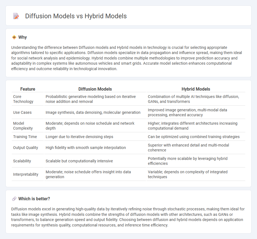Image resolution: width=257 pixels, height=239 pixels.
Task: Click the Why paragraph starting 'Understanding the difference'
Action: click(127, 58)
